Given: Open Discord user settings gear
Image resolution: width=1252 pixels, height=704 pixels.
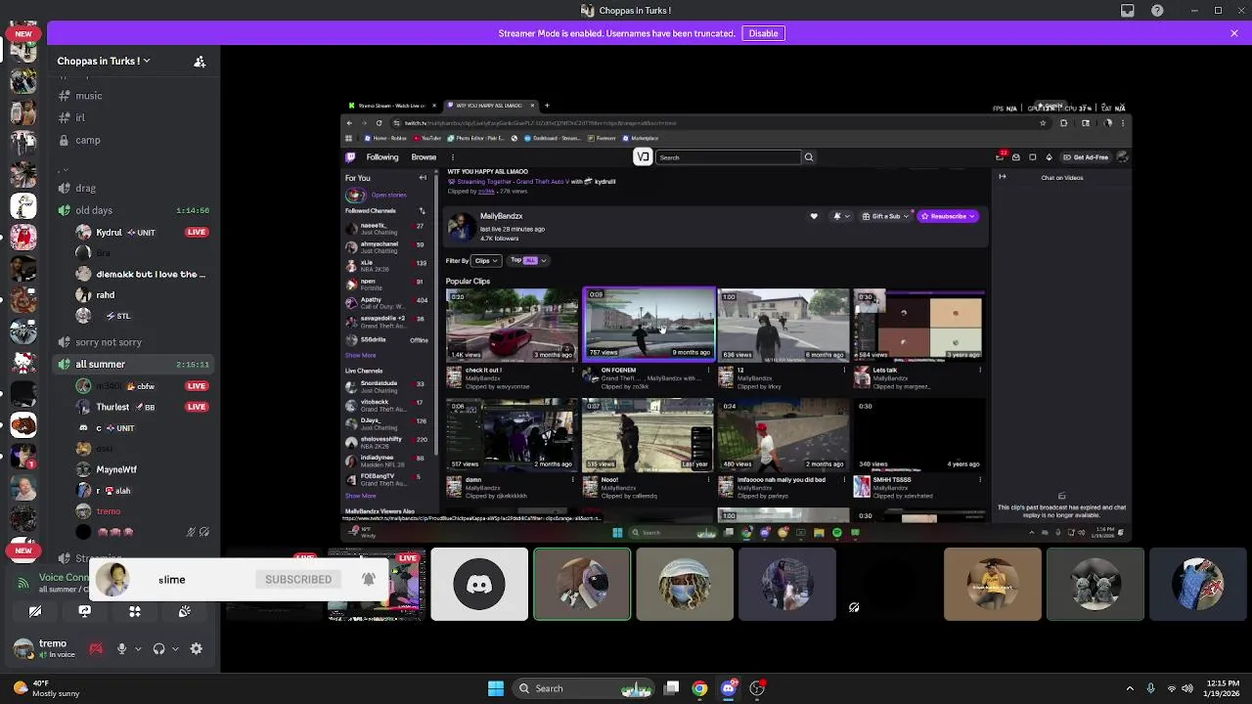Looking at the screenshot, I should point(196,648).
